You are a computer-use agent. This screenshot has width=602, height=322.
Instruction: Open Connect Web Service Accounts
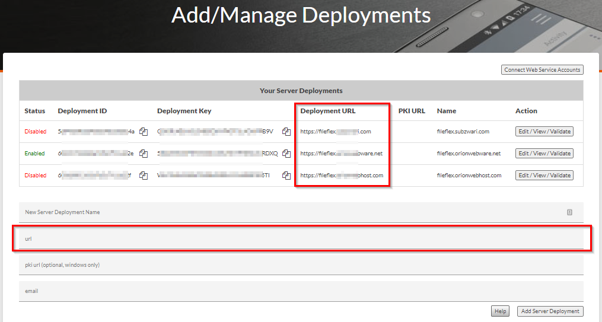pos(542,69)
